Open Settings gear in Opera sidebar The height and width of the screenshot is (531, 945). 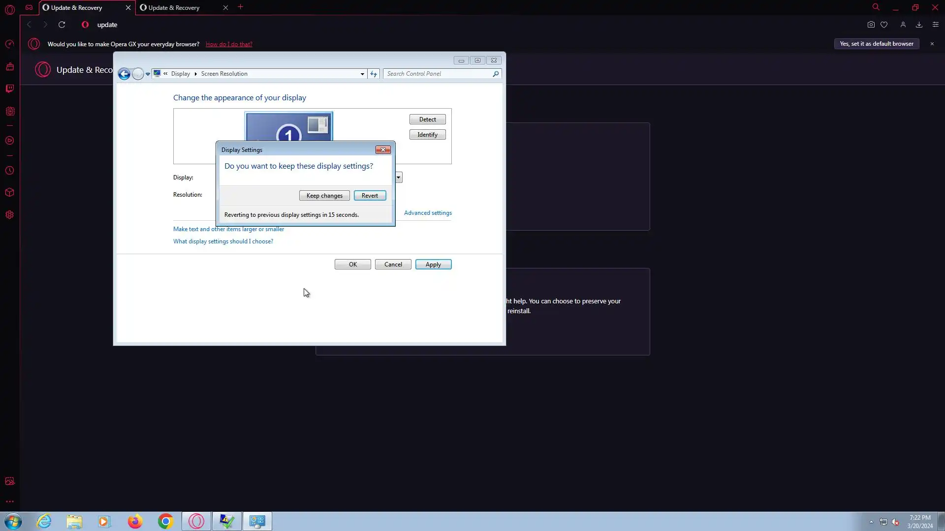tap(10, 215)
